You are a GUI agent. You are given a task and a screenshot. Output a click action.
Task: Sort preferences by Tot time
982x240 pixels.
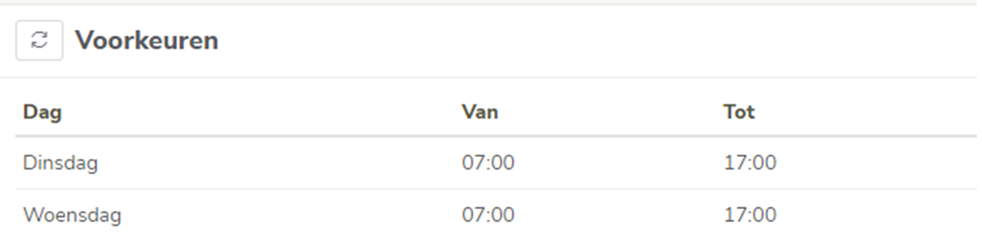(x=739, y=112)
